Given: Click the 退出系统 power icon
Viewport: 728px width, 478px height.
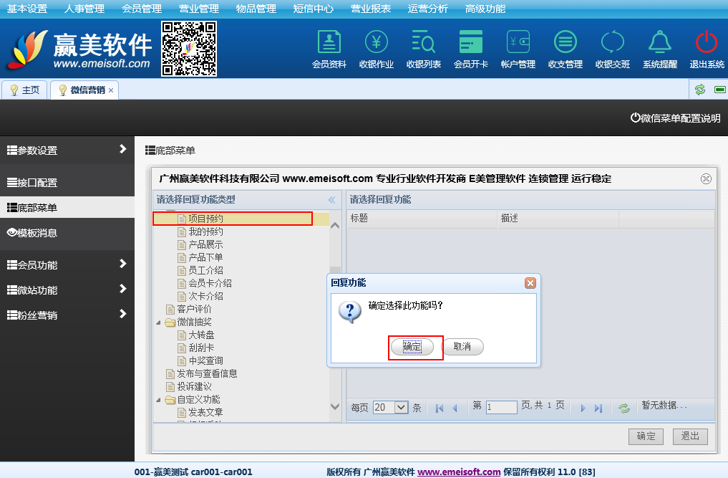Looking at the screenshot, I should pos(707,49).
